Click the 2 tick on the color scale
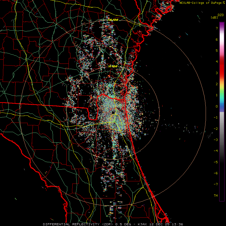This screenshot has height=226, width=226. [217, 84]
